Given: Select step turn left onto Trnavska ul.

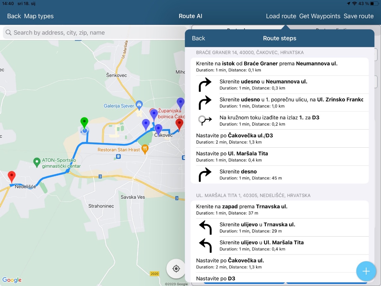Looking at the screenshot, I should tap(280, 227).
